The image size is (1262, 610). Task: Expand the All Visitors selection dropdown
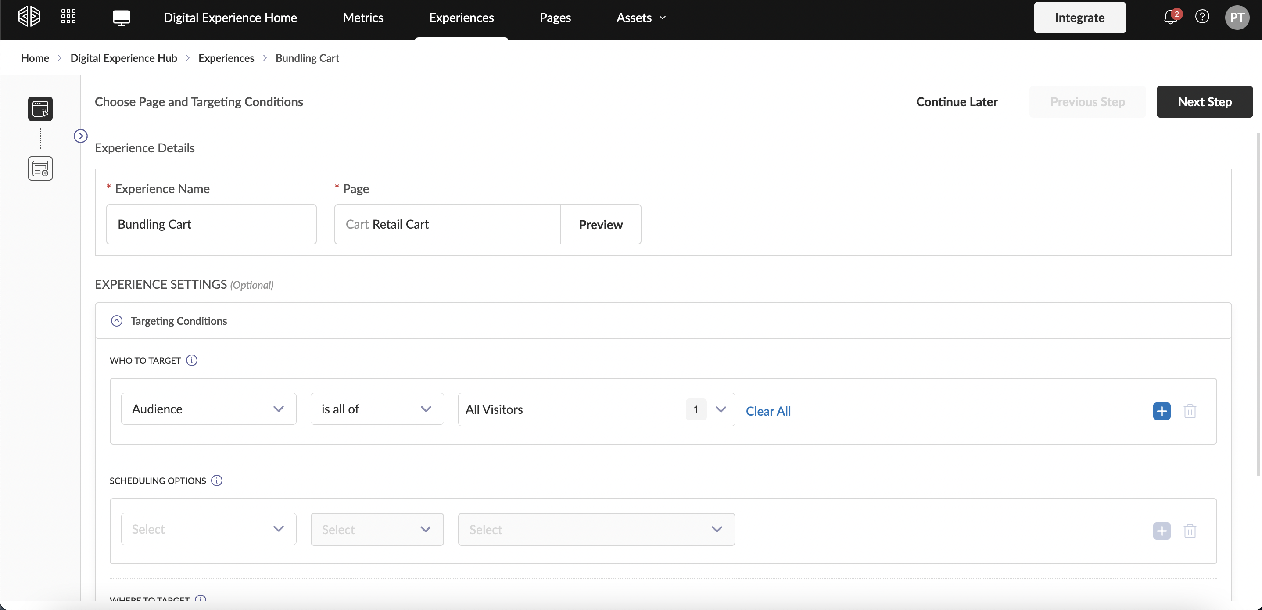720,409
